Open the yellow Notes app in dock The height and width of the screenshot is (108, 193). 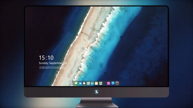(97, 83)
